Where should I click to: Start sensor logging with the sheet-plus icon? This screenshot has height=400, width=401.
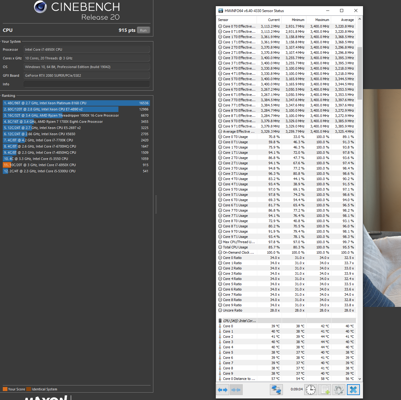(x=325, y=390)
